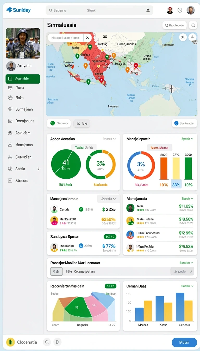This screenshot has width=200, height=351.
Task: Toggle the Sunkaingis map option
Action: pyautogui.click(x=184, y=123)
